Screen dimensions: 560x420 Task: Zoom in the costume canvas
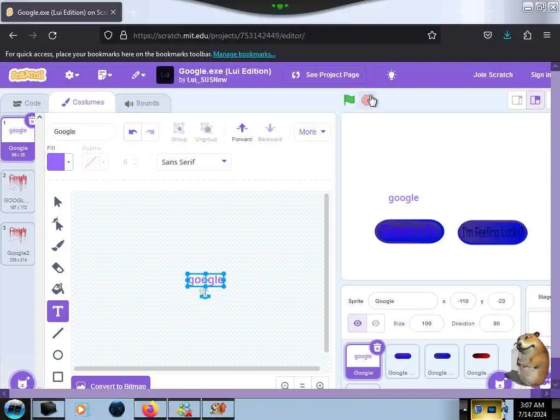pyautogui.click(x=319, y=386)
